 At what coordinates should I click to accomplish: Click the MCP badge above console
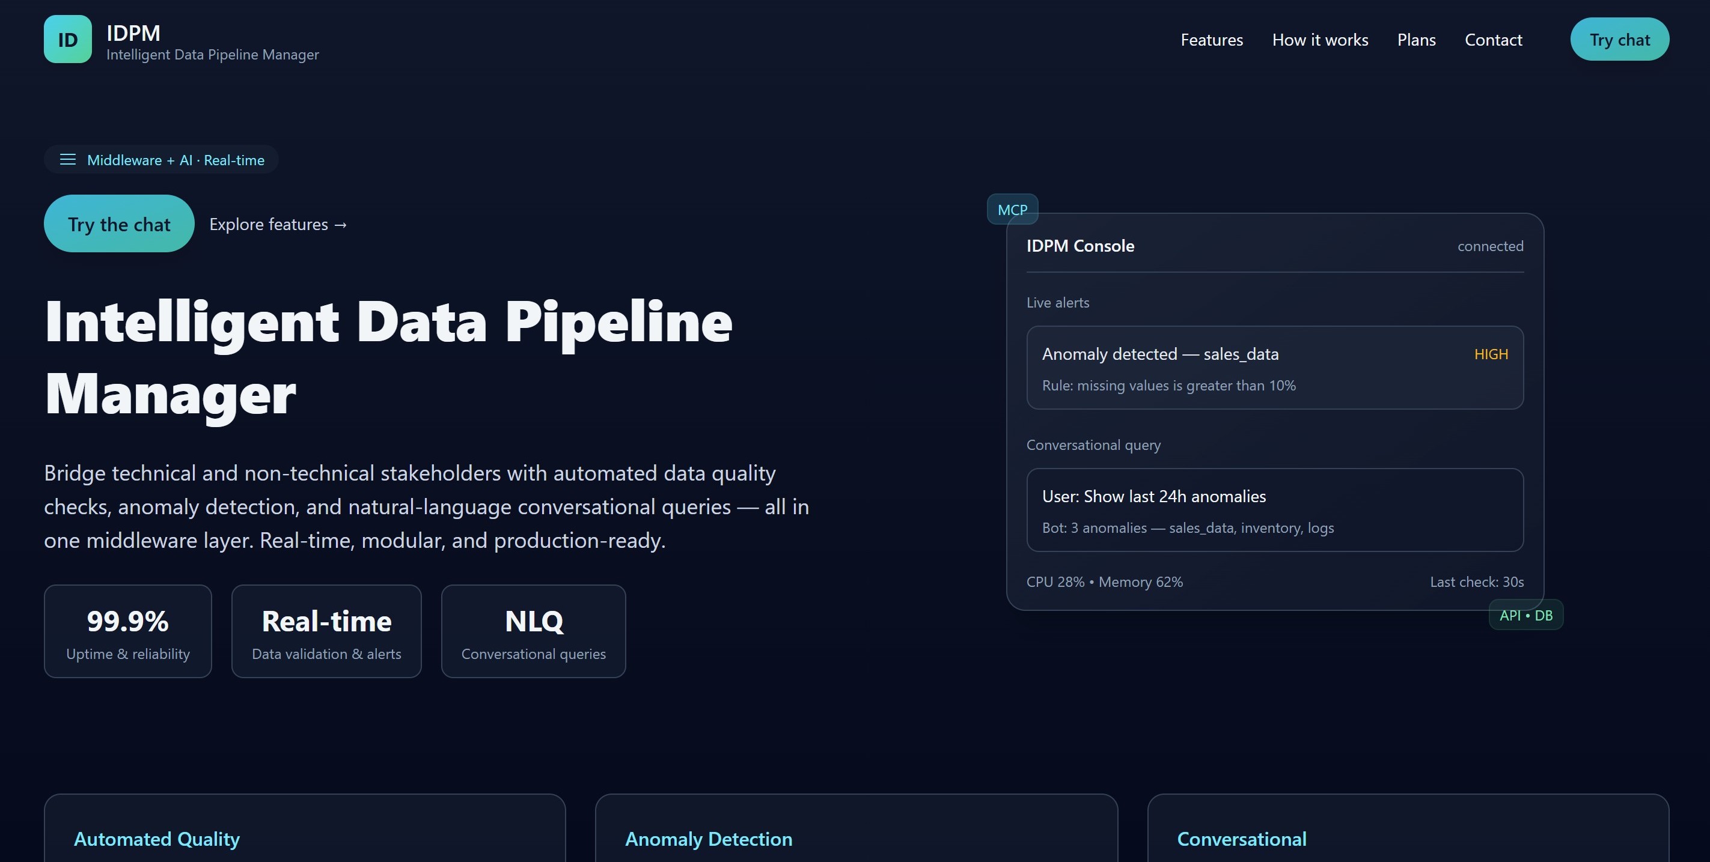pyautogui.click(x=1012, y=210)
